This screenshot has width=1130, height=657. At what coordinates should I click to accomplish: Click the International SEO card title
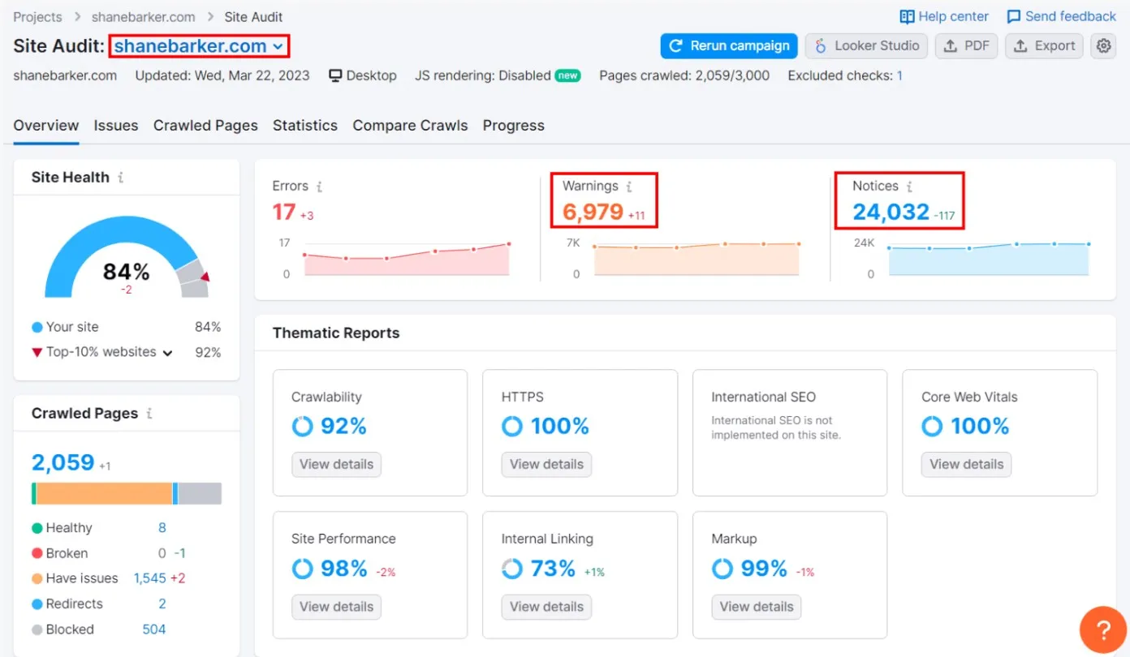[x=764, y=397]
